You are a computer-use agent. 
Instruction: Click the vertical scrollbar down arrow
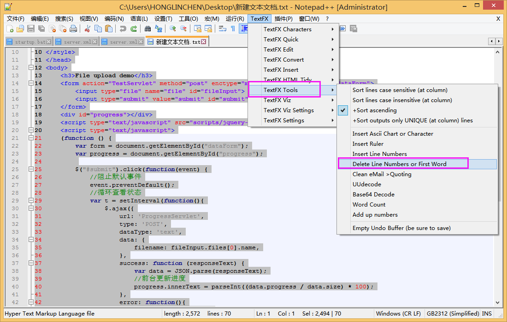pos(498,303)
